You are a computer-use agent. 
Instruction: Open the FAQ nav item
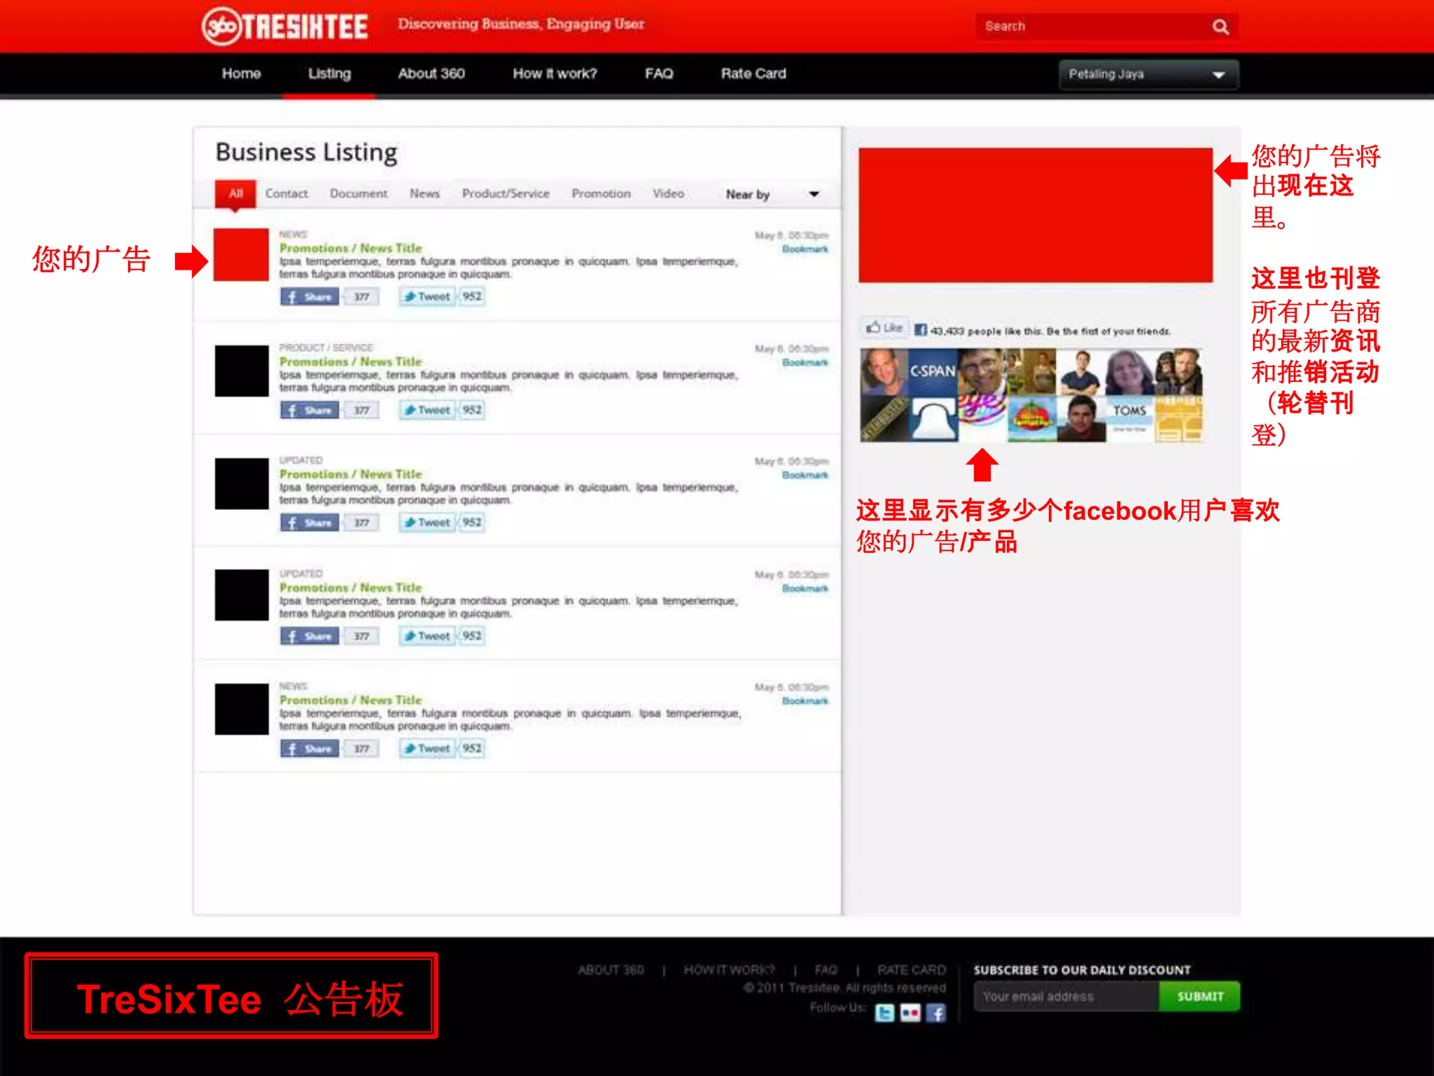pos(659,74)
